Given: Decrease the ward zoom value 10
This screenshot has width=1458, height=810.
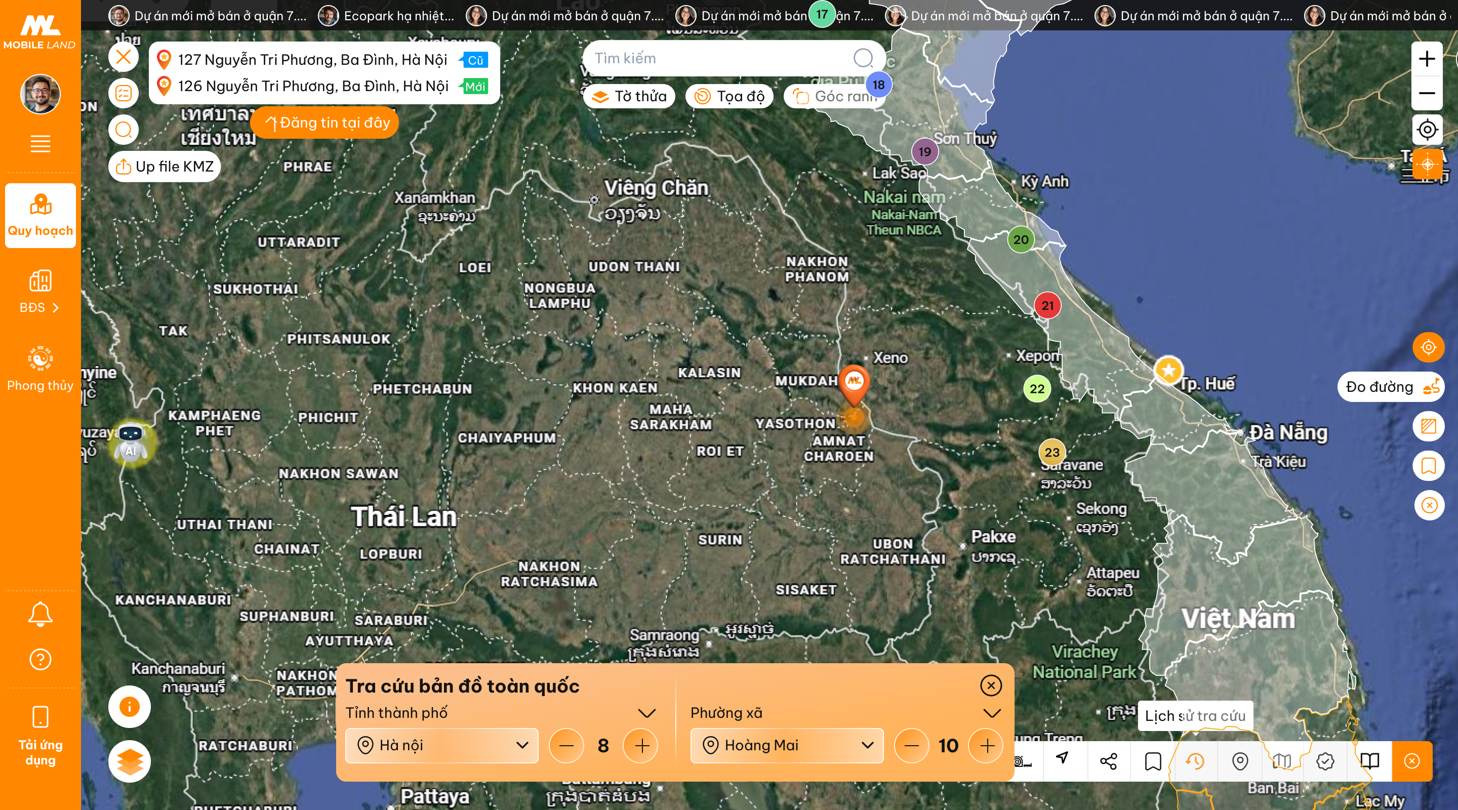Looking at the screenshot, I should coord(911,746).
